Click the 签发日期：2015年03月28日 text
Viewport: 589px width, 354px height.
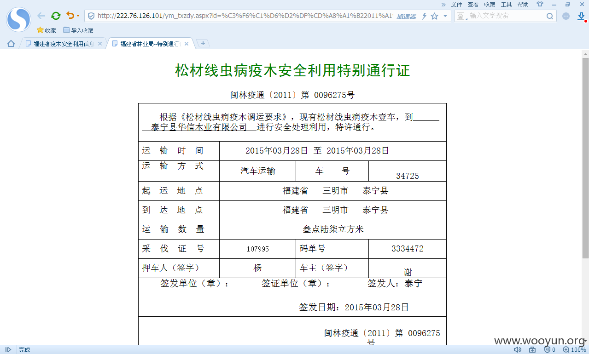point(354,307)
